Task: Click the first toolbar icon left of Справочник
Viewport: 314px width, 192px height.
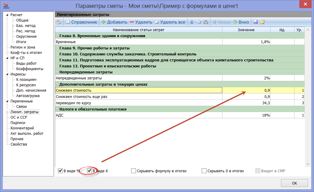Action: pyautogui.click(x=59, y=22)
